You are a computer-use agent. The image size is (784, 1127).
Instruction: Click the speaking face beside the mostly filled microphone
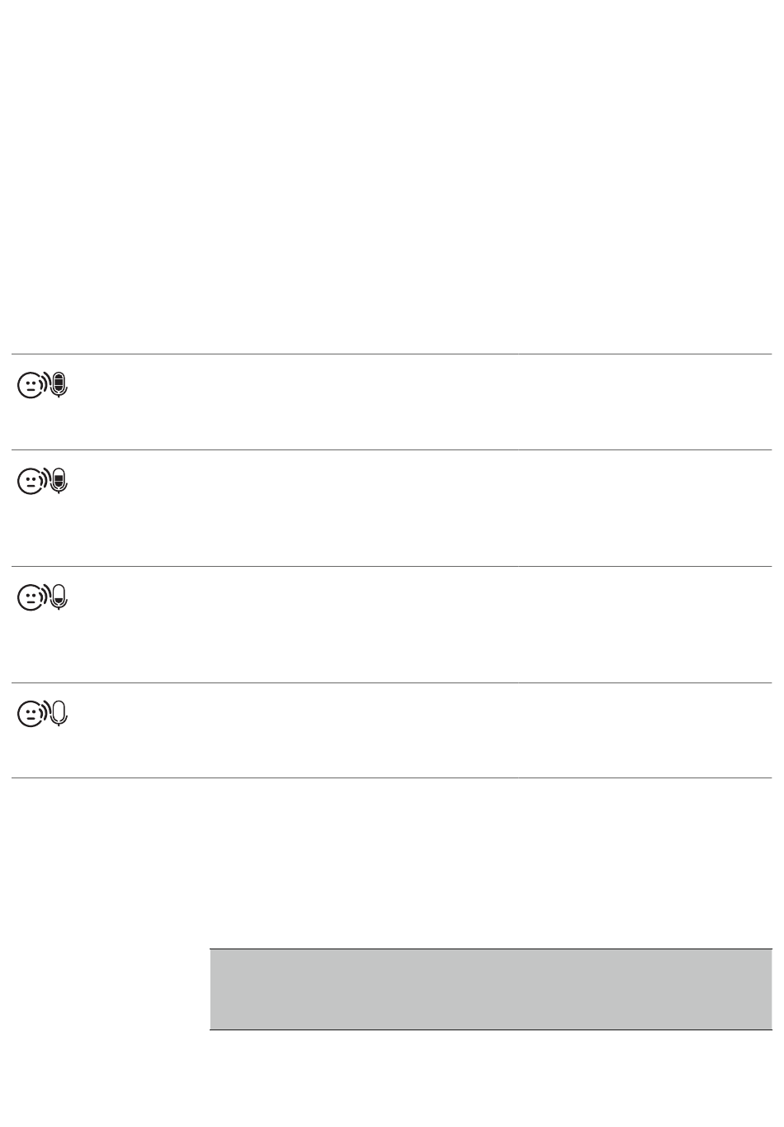click(x=31, y=481)
